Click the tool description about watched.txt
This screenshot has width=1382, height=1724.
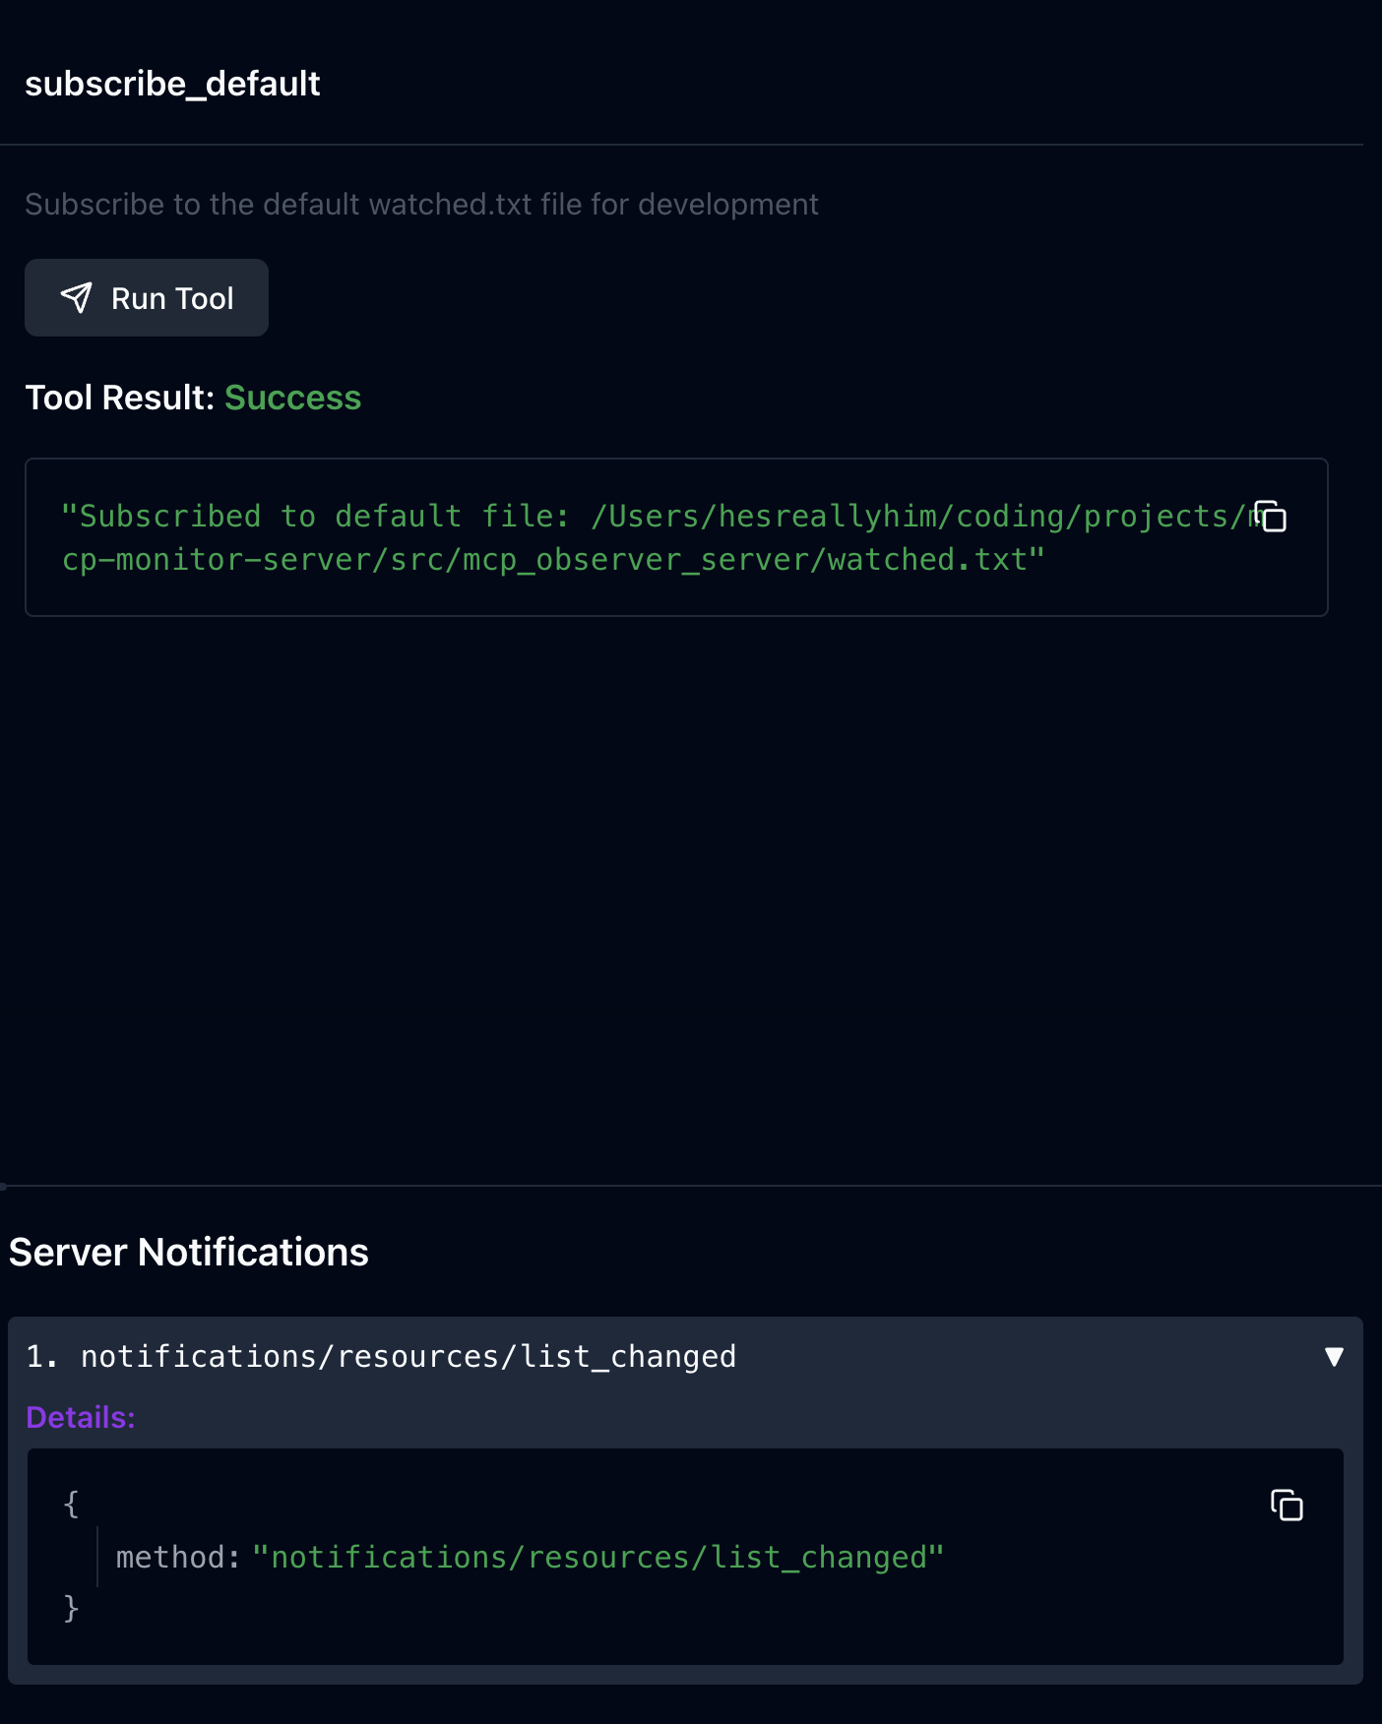click(x=421, y=205)
